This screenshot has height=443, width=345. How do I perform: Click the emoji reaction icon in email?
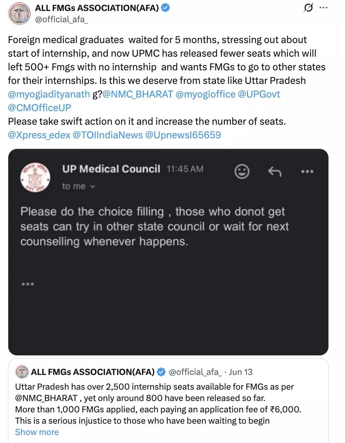[x=242, y=172]
